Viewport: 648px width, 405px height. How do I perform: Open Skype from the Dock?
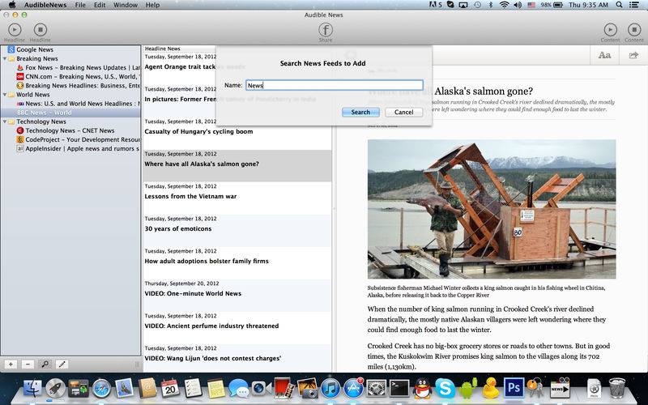(444, 388)
